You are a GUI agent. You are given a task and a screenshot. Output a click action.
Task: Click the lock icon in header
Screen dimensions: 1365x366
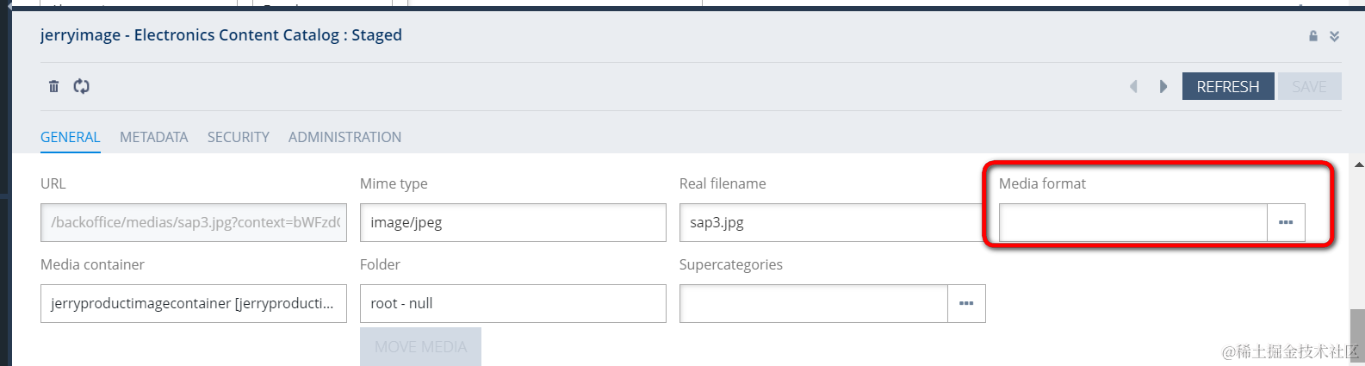(1313, 36)
